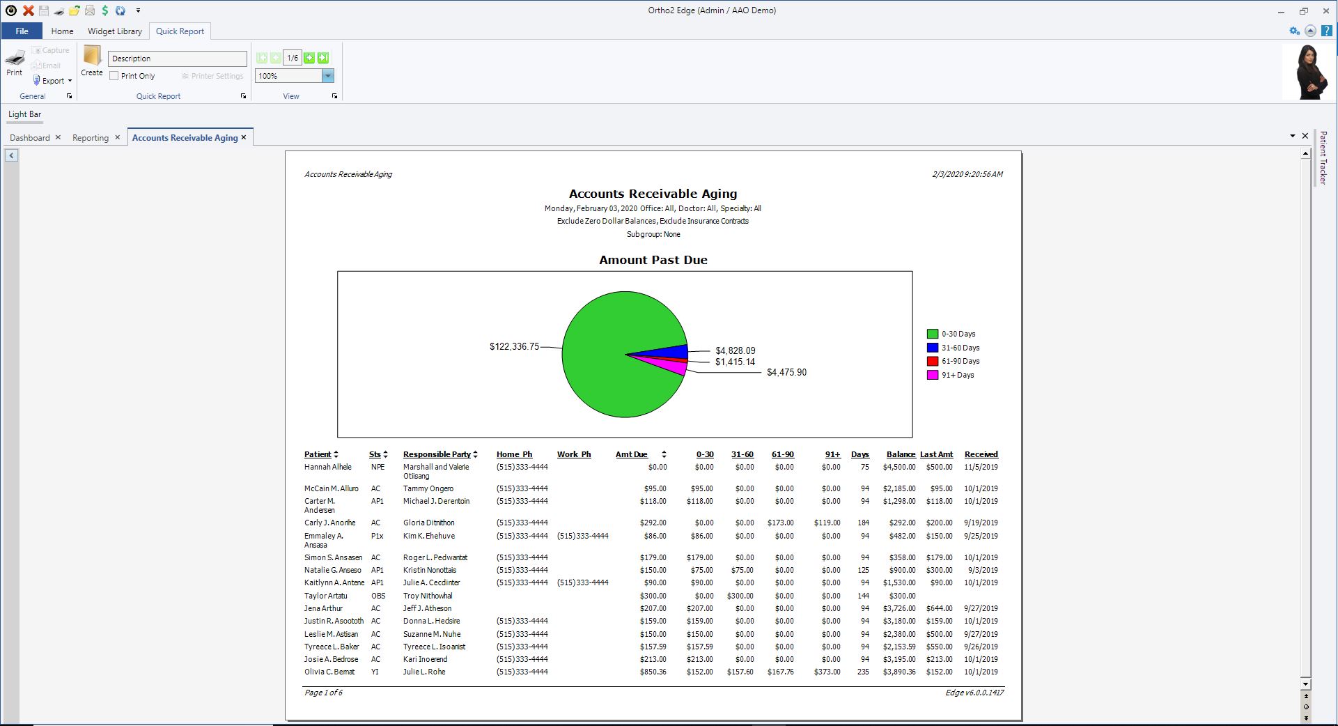
Task: Click the blue refresh arrows icon
Action: click(x=120, y=10)
